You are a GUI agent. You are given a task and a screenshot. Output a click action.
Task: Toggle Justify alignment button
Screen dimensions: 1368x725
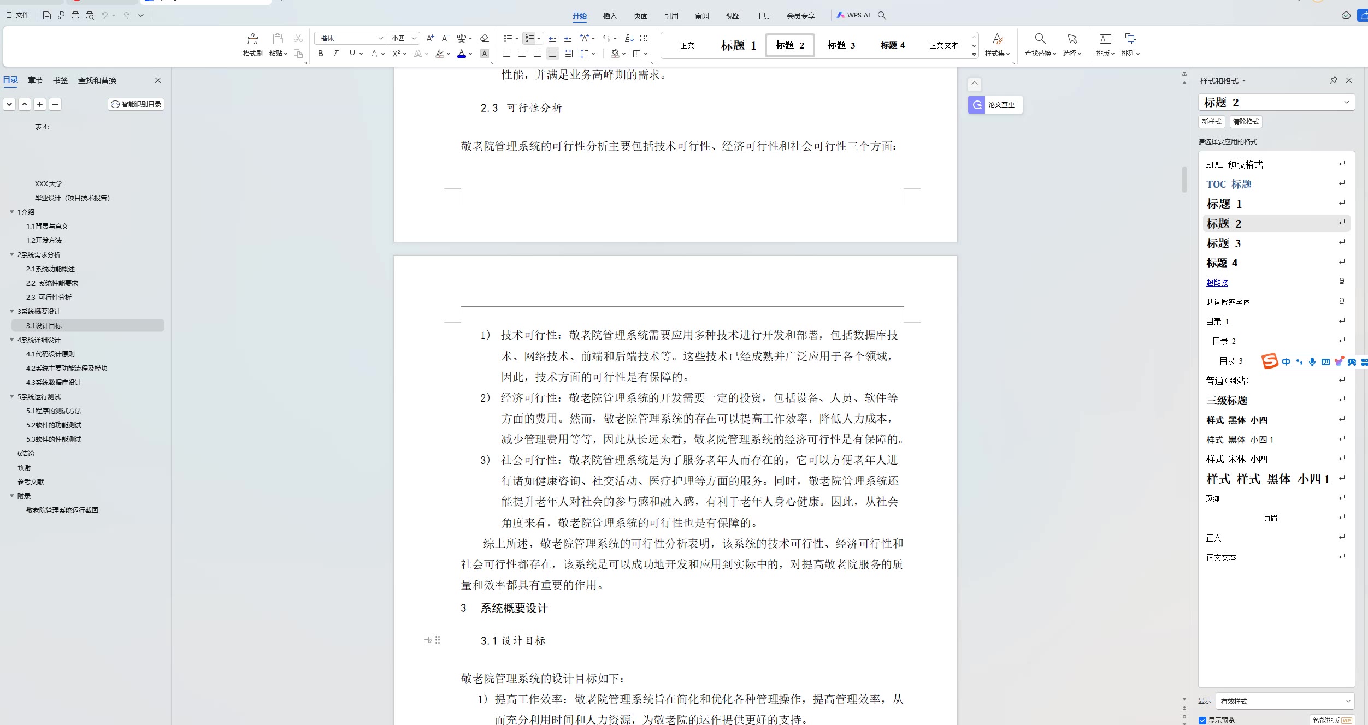[x=552, y=54]
